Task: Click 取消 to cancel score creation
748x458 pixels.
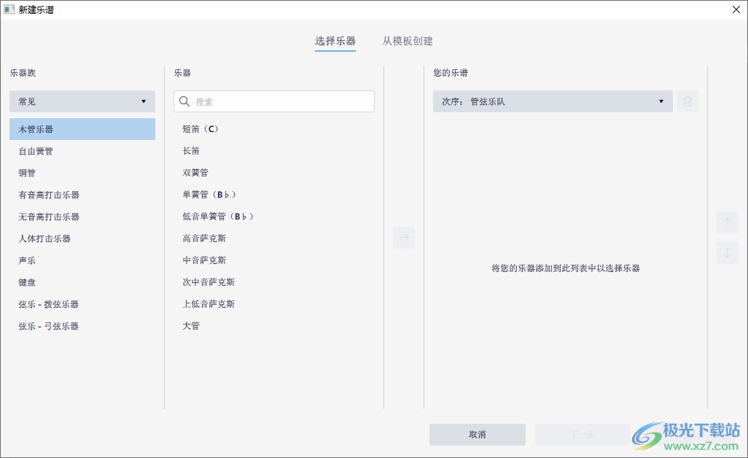Action: pyautogui.click(x=478, y=434)
